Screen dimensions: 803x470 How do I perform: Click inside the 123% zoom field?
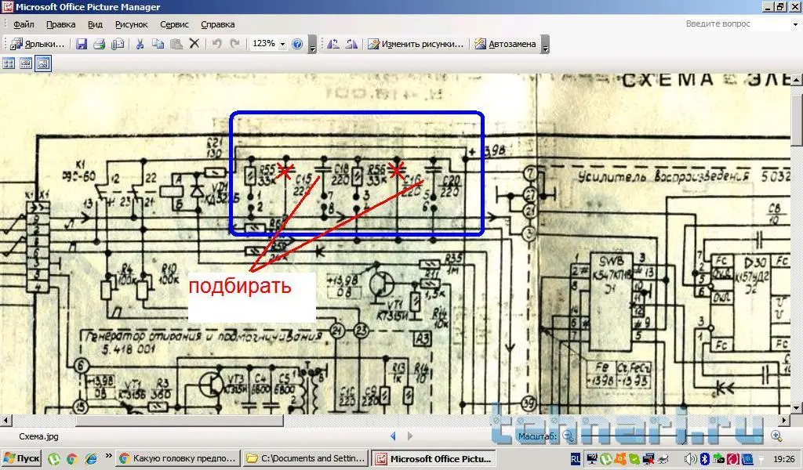pos(263,44)
